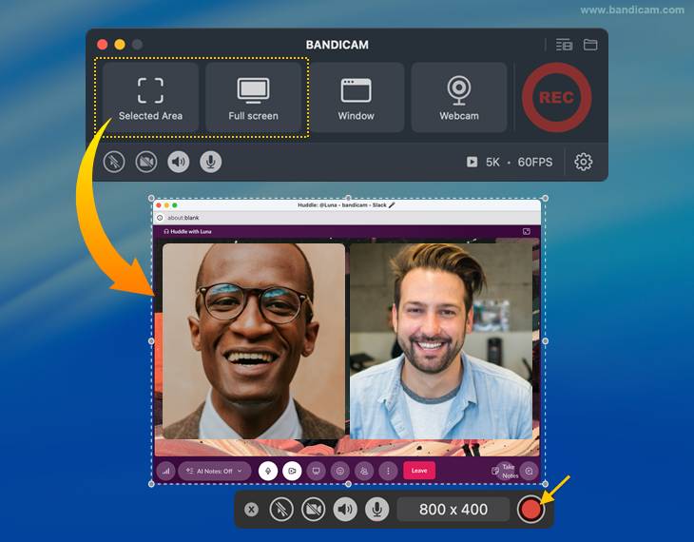Toggle mouse cursor effect in Bandicam main window
694x542 pixels.
pyautogui.click(x=114, y=162)
